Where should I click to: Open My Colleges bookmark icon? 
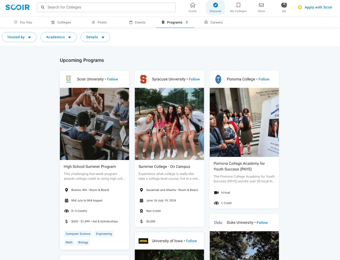click(x=238, y=5)
